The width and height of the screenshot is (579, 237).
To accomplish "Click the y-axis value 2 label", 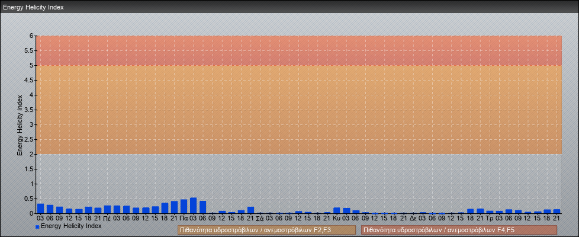I will point(31,154).
